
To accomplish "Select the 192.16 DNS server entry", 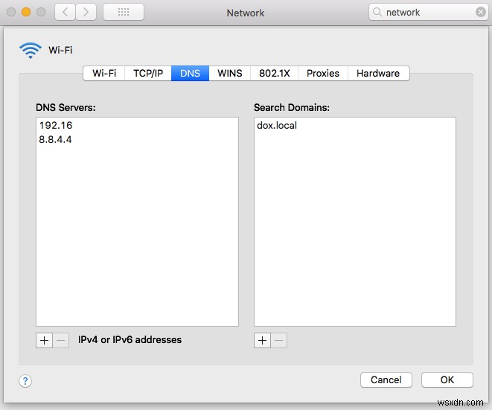I will (x=137, y=125).
